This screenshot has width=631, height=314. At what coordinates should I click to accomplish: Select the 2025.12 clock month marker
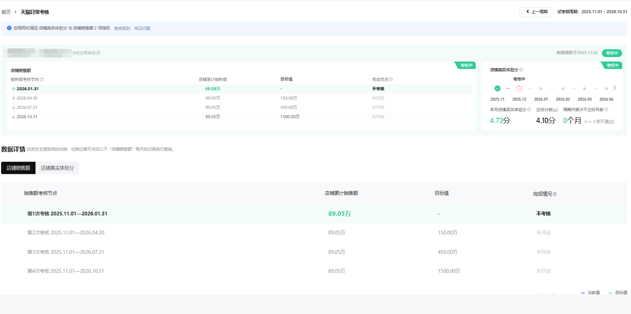(519, 89)
